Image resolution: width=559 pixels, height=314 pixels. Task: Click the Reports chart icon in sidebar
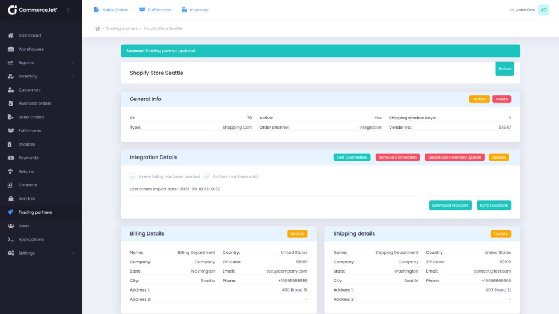click(x=11, y=63)
